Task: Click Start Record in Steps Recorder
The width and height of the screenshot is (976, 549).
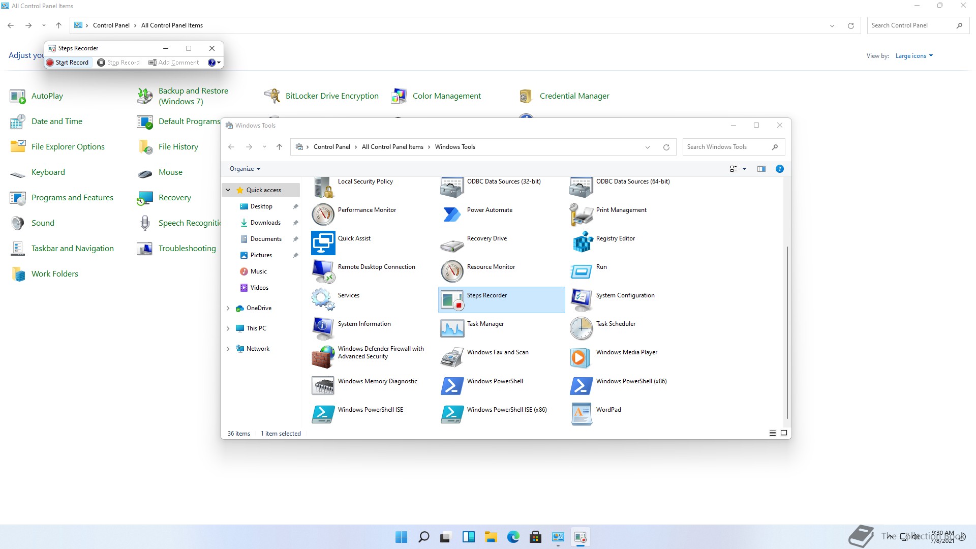Action: coord(68,63)
